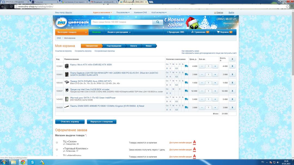
Task: Open thumbnail of Корпус InWin EMR-002
Action: [67, 66]
